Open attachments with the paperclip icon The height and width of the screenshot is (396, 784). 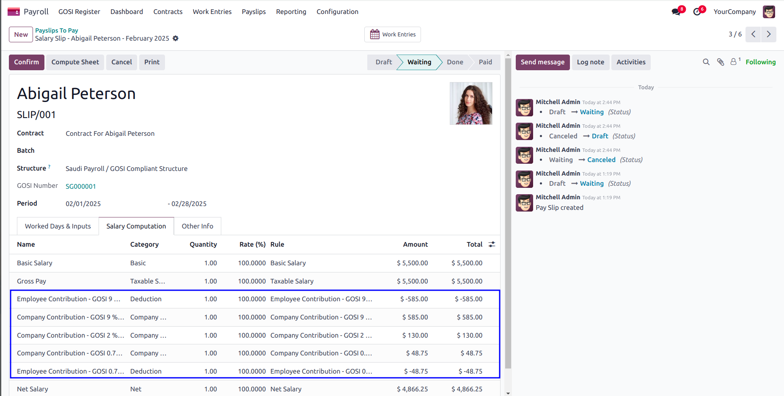pos(721,62)
